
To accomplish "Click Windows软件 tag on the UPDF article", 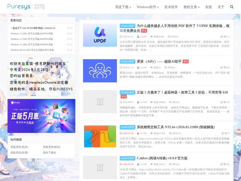I will coord(127,26).
